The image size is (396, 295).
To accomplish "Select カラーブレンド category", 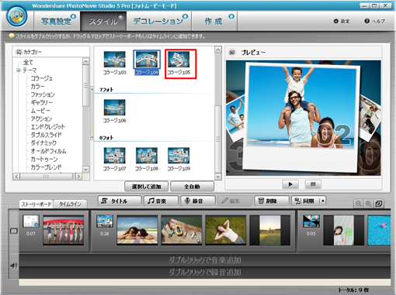I will click(x=46, y=167).
